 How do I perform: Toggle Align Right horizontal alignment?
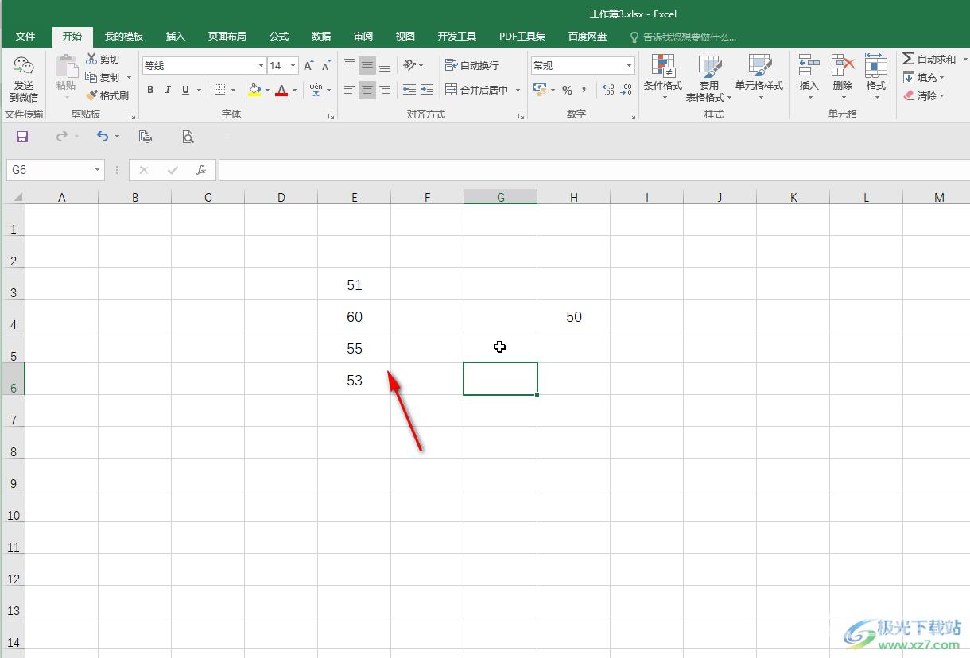click(x=385, y=90)
